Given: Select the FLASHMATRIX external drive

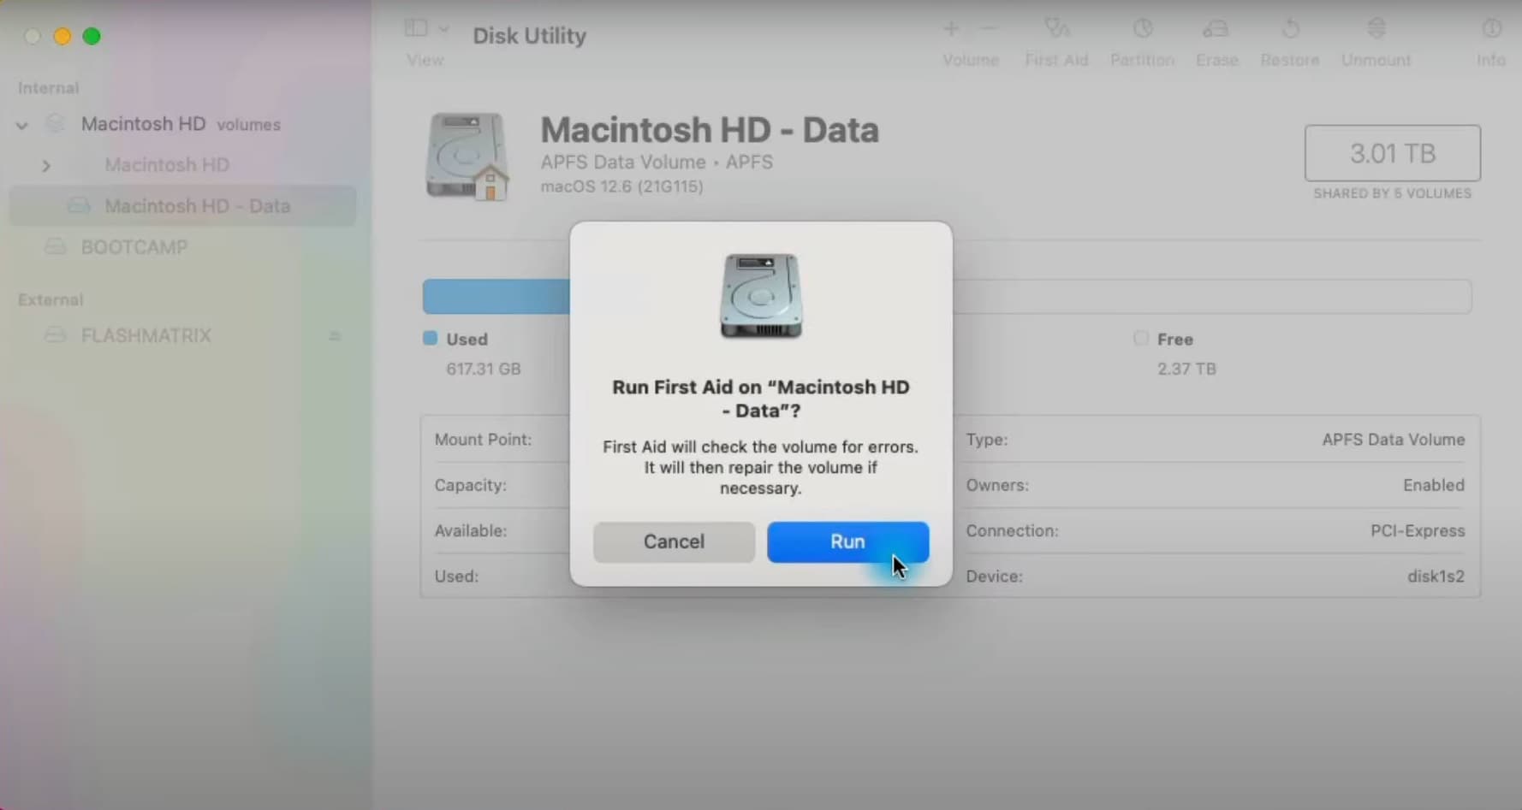Looking at the screenshot, I should tap(146, 336).
